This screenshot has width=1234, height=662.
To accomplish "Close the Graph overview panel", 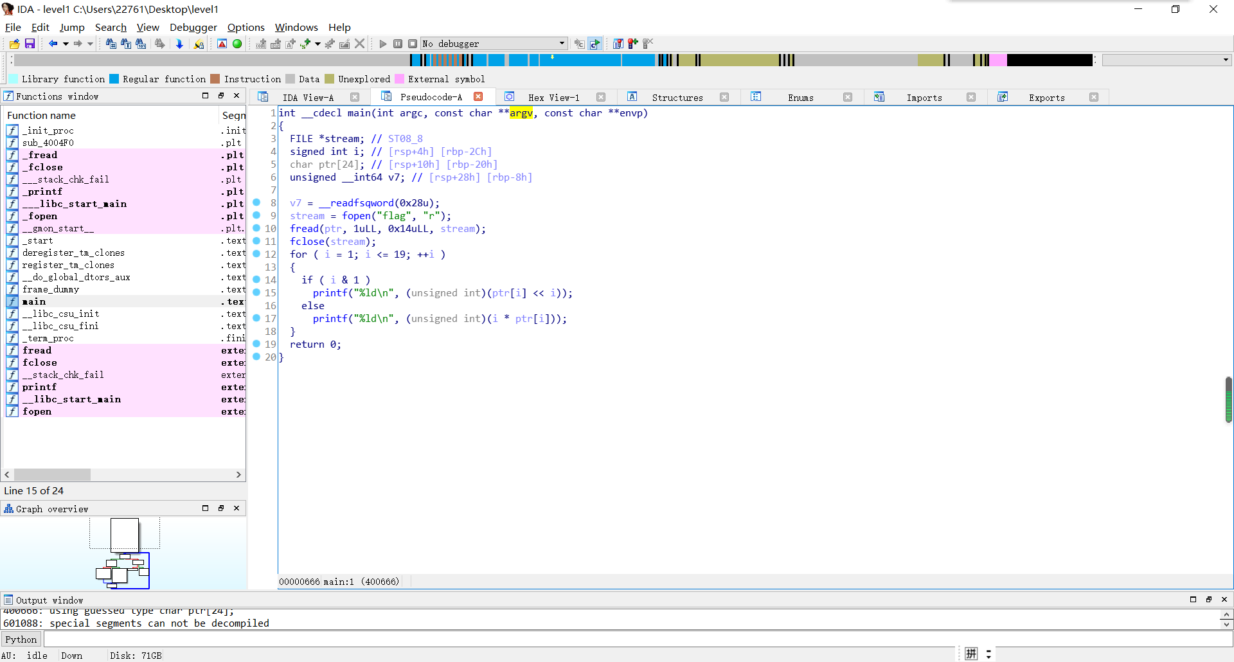I will pyautogui.click(x=237, y=508).
